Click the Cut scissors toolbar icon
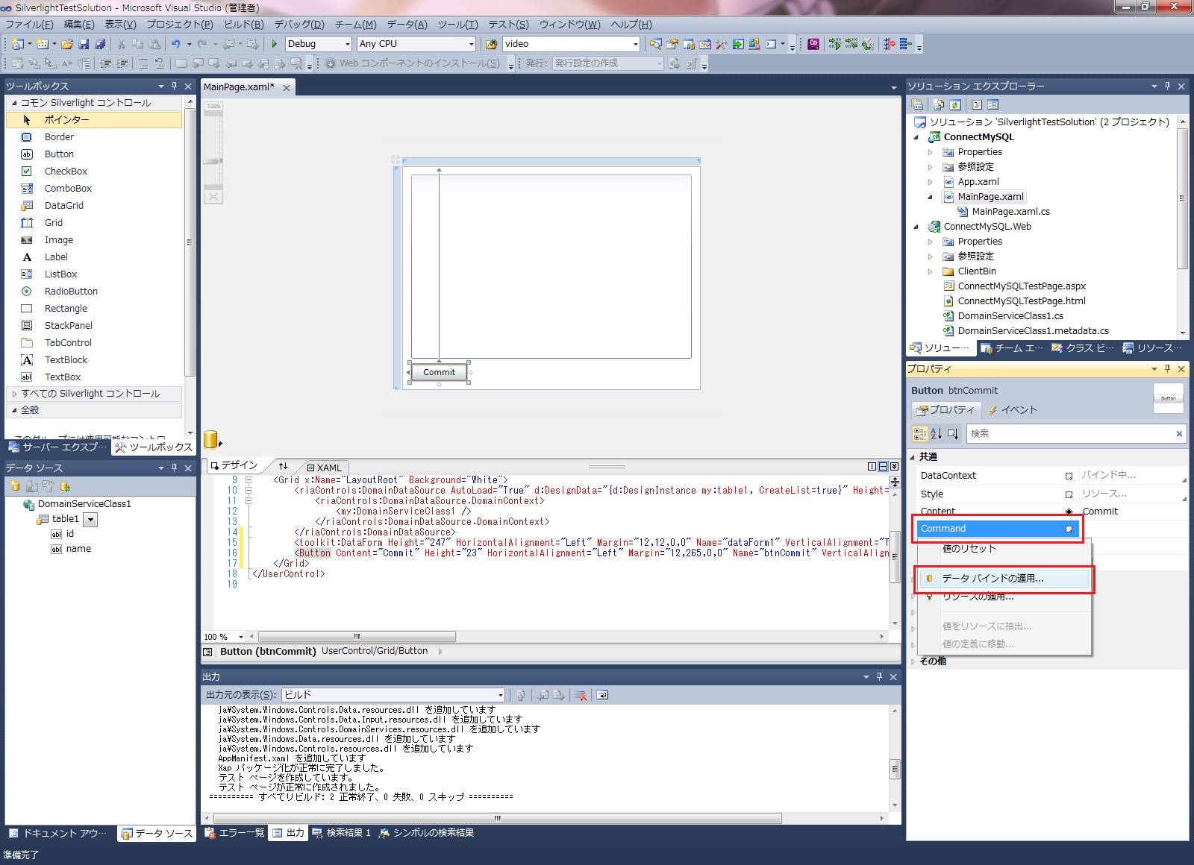 (122, 44)
